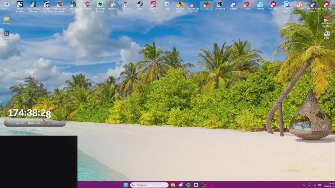Click the FiveM desktop shortcut
The width and height of the screenshot is (335, 188).
(x=300, y=6)
